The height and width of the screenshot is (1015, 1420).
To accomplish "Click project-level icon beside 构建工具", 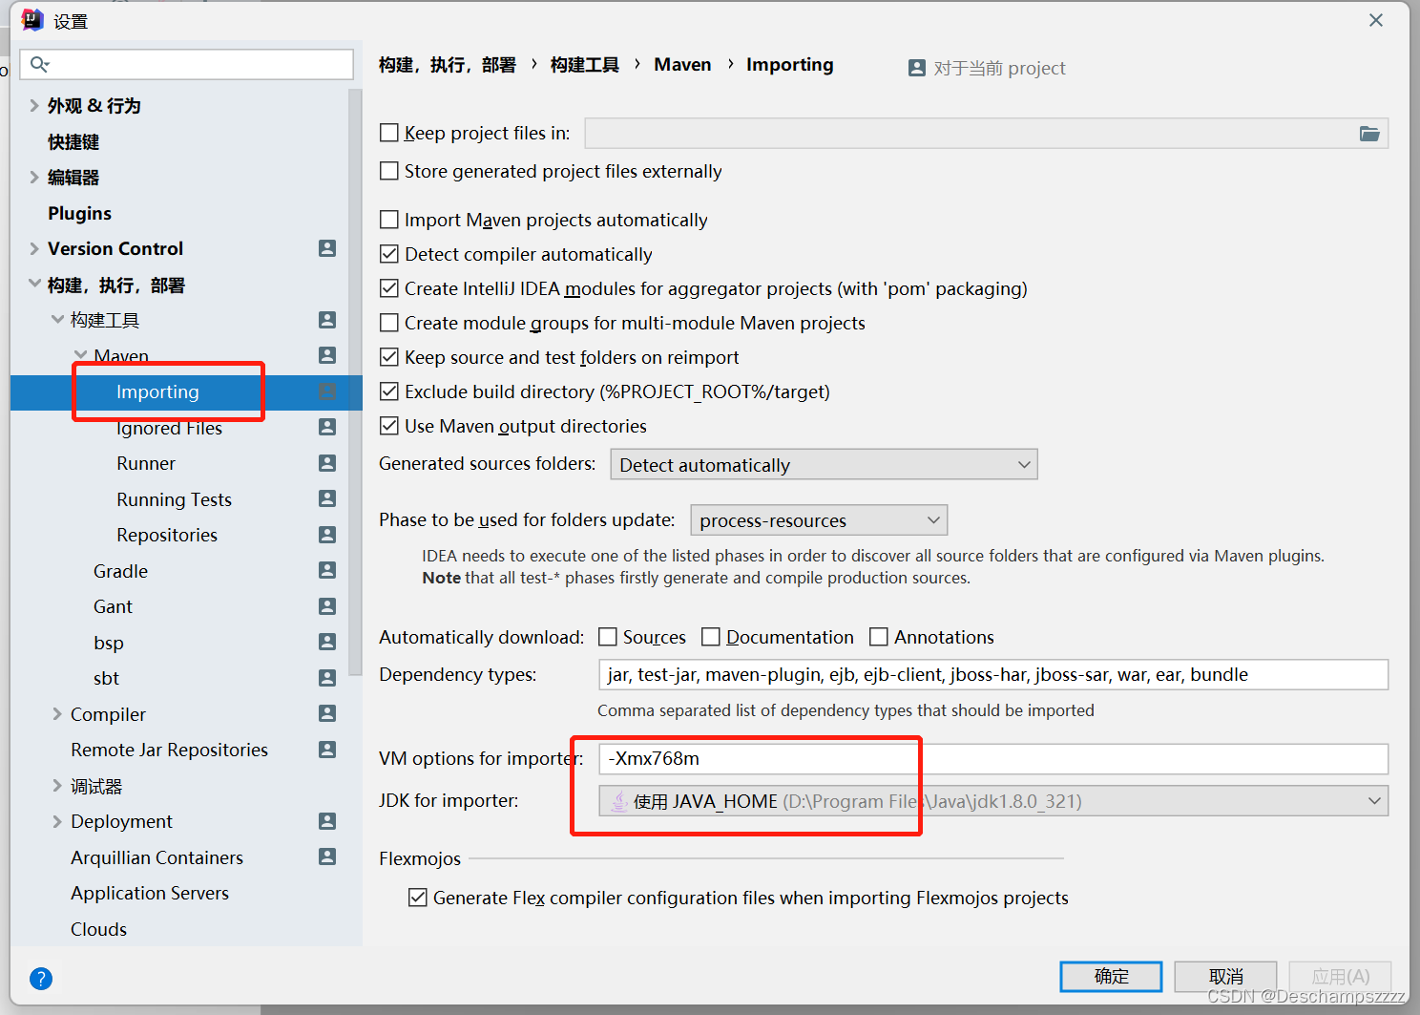I will click(327, 320).
